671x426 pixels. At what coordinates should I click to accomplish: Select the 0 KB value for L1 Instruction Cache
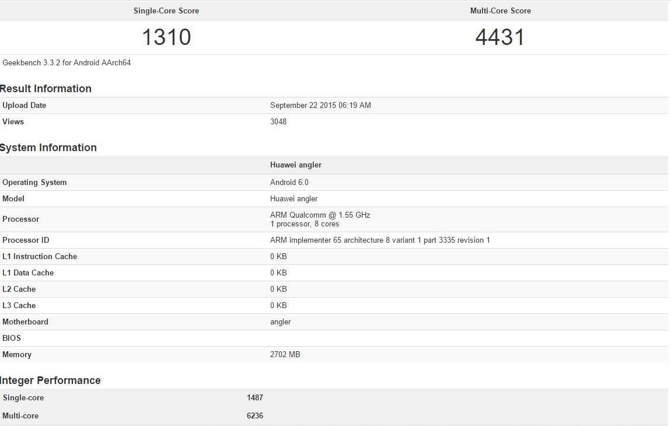pos(278,256)
